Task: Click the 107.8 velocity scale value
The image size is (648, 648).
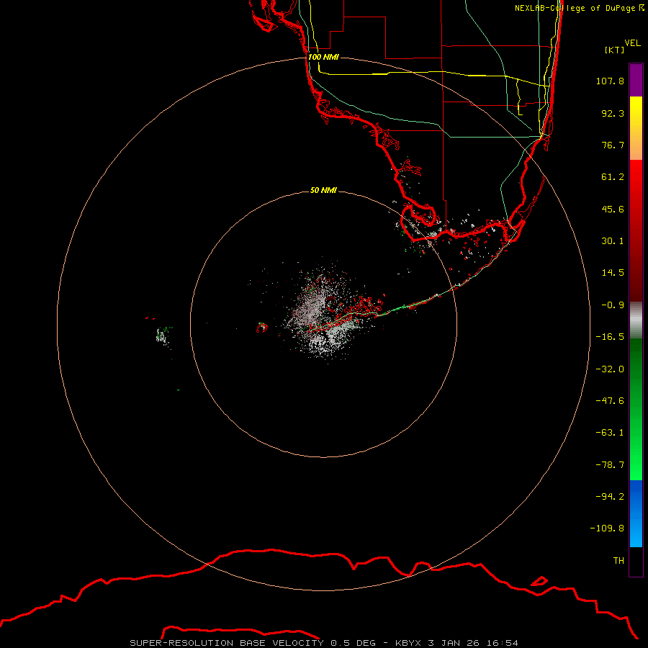Action: [610, 81]
